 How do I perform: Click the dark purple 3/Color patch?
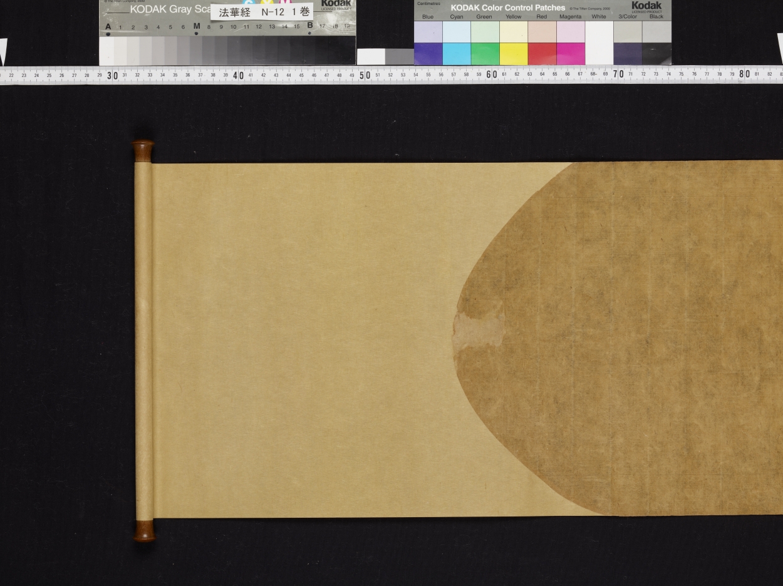[628, 54]
